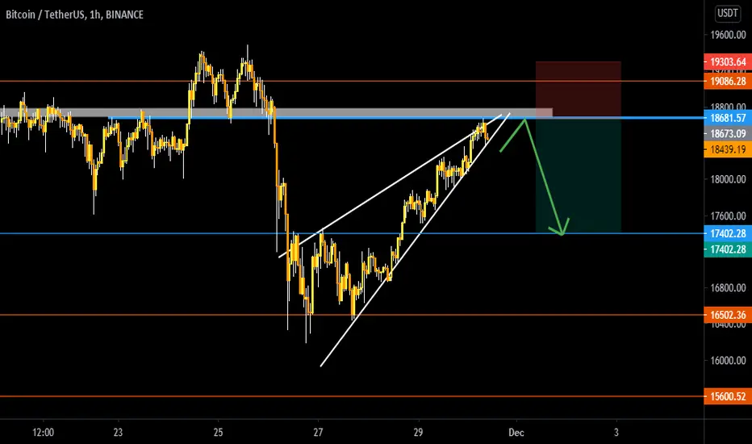Click the 16800.00 price axis tick

[x=728, y=288]
